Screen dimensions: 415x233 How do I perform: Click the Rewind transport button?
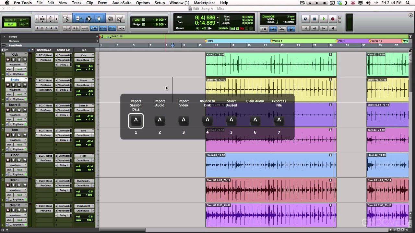pyautogui.click(x=314, y=28)
